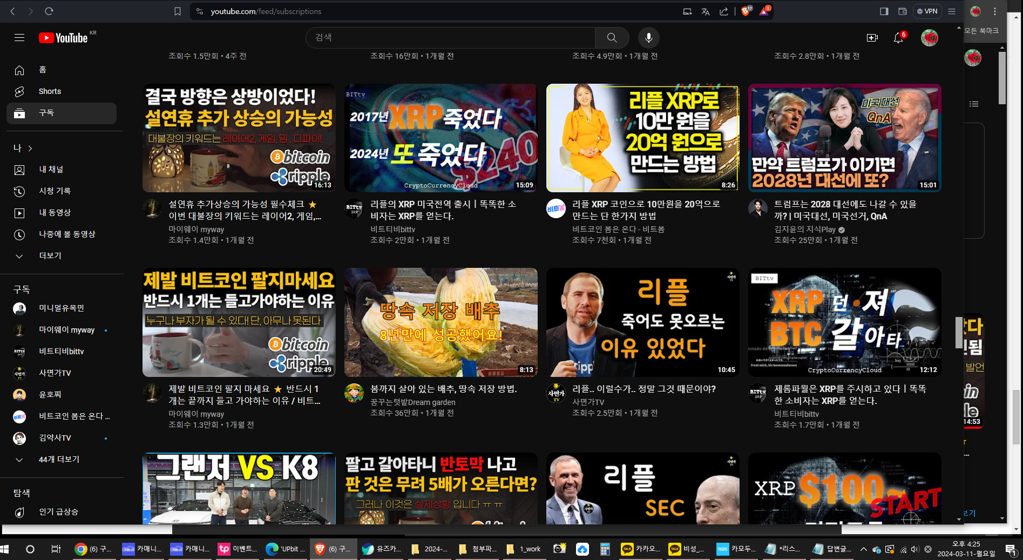1023x560 pixels.
Task: Open the volume icon in system tray
Action: coord(914,549)
